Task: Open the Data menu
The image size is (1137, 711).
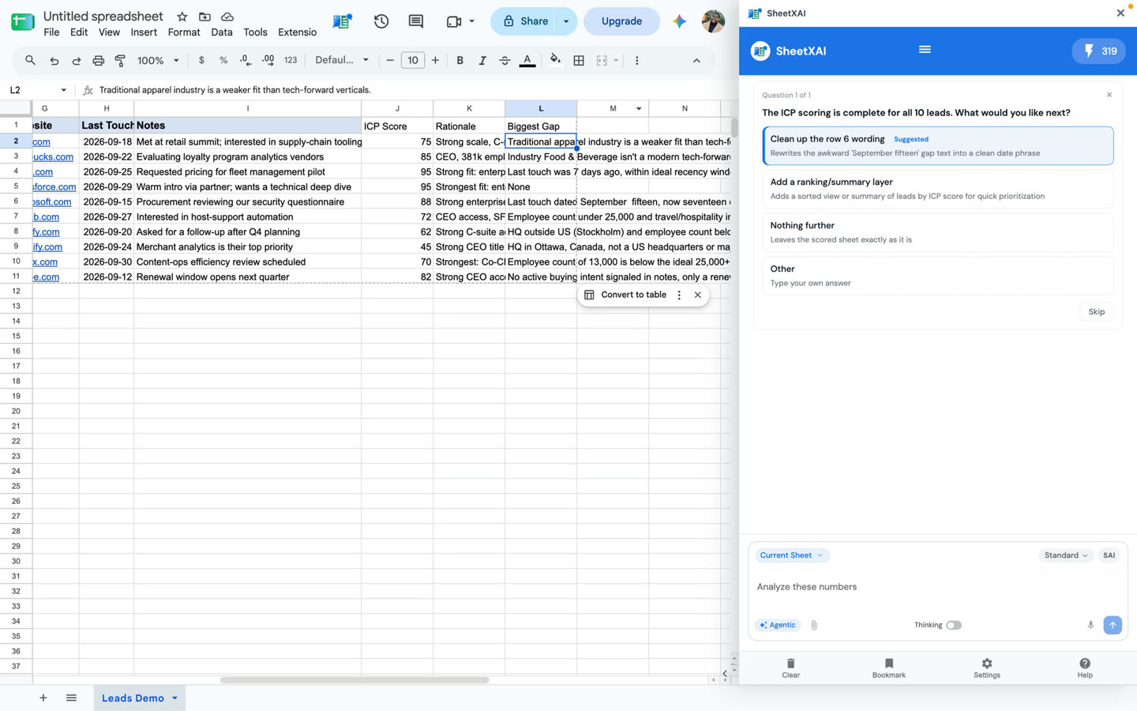Action: pos(222,32)
